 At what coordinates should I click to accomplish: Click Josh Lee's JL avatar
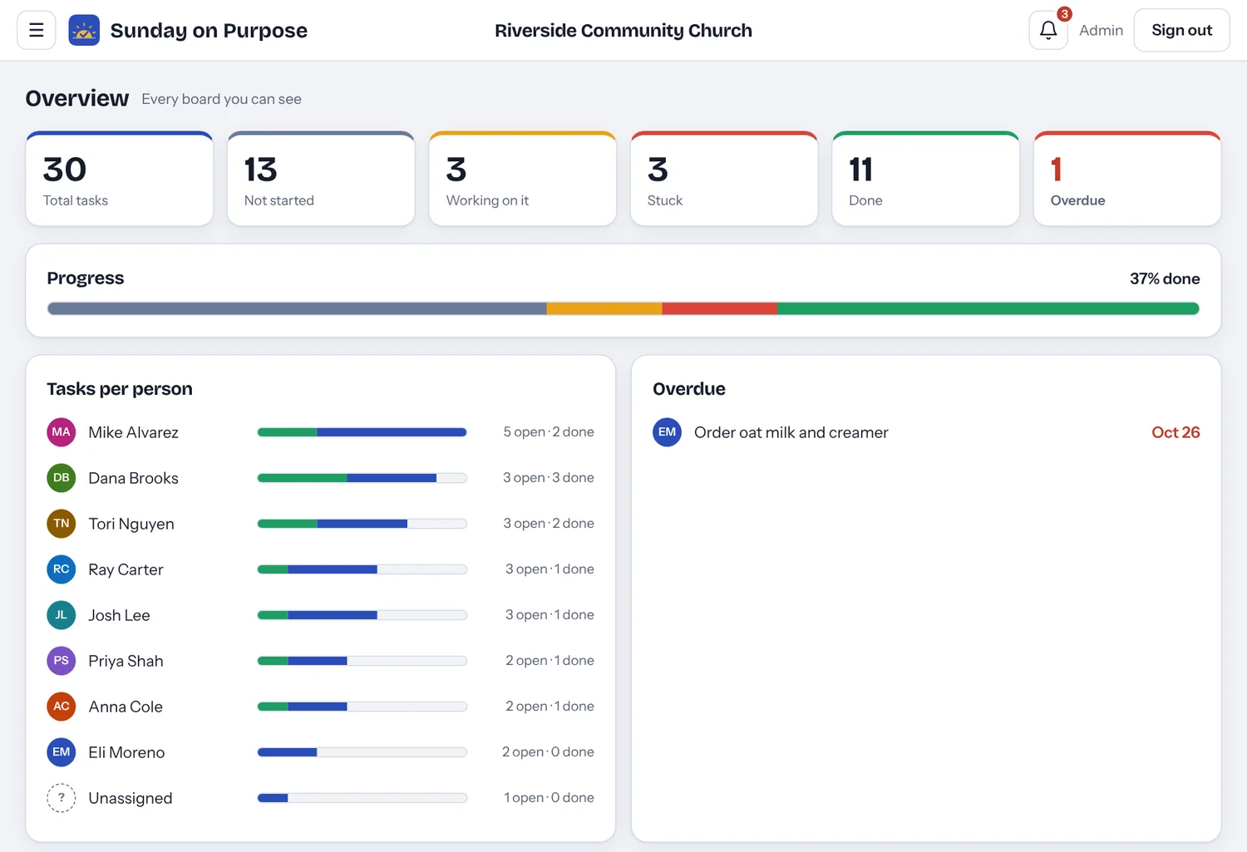click(x=62, y=615)
